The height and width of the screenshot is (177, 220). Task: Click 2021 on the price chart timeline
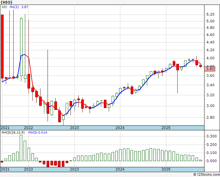click(x=5, y=128)
